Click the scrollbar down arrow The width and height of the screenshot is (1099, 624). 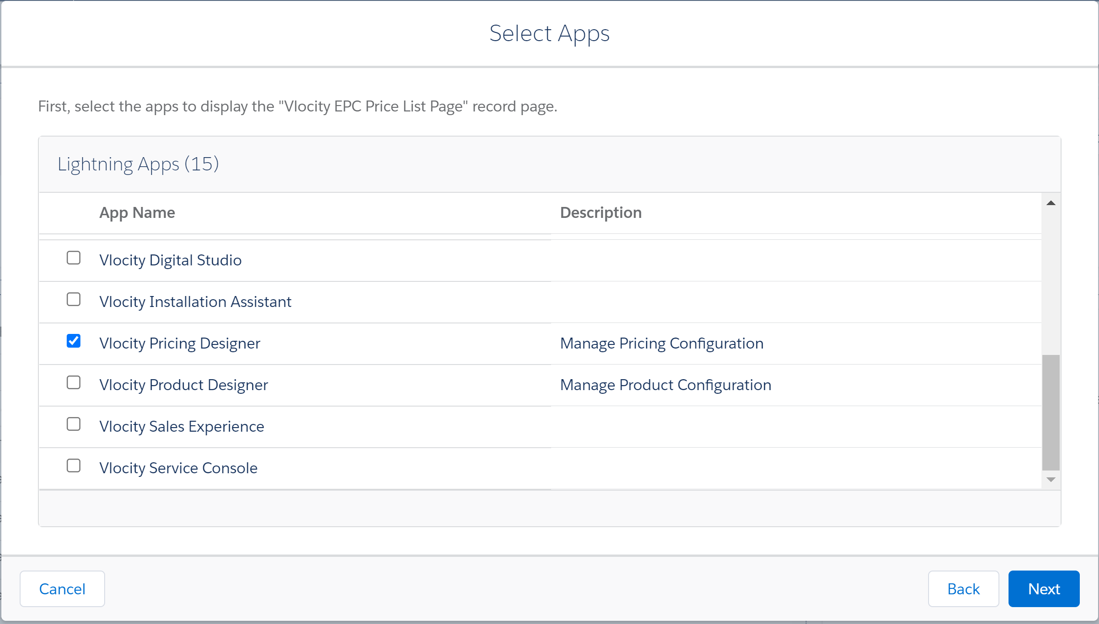(x=1051, y=480)
